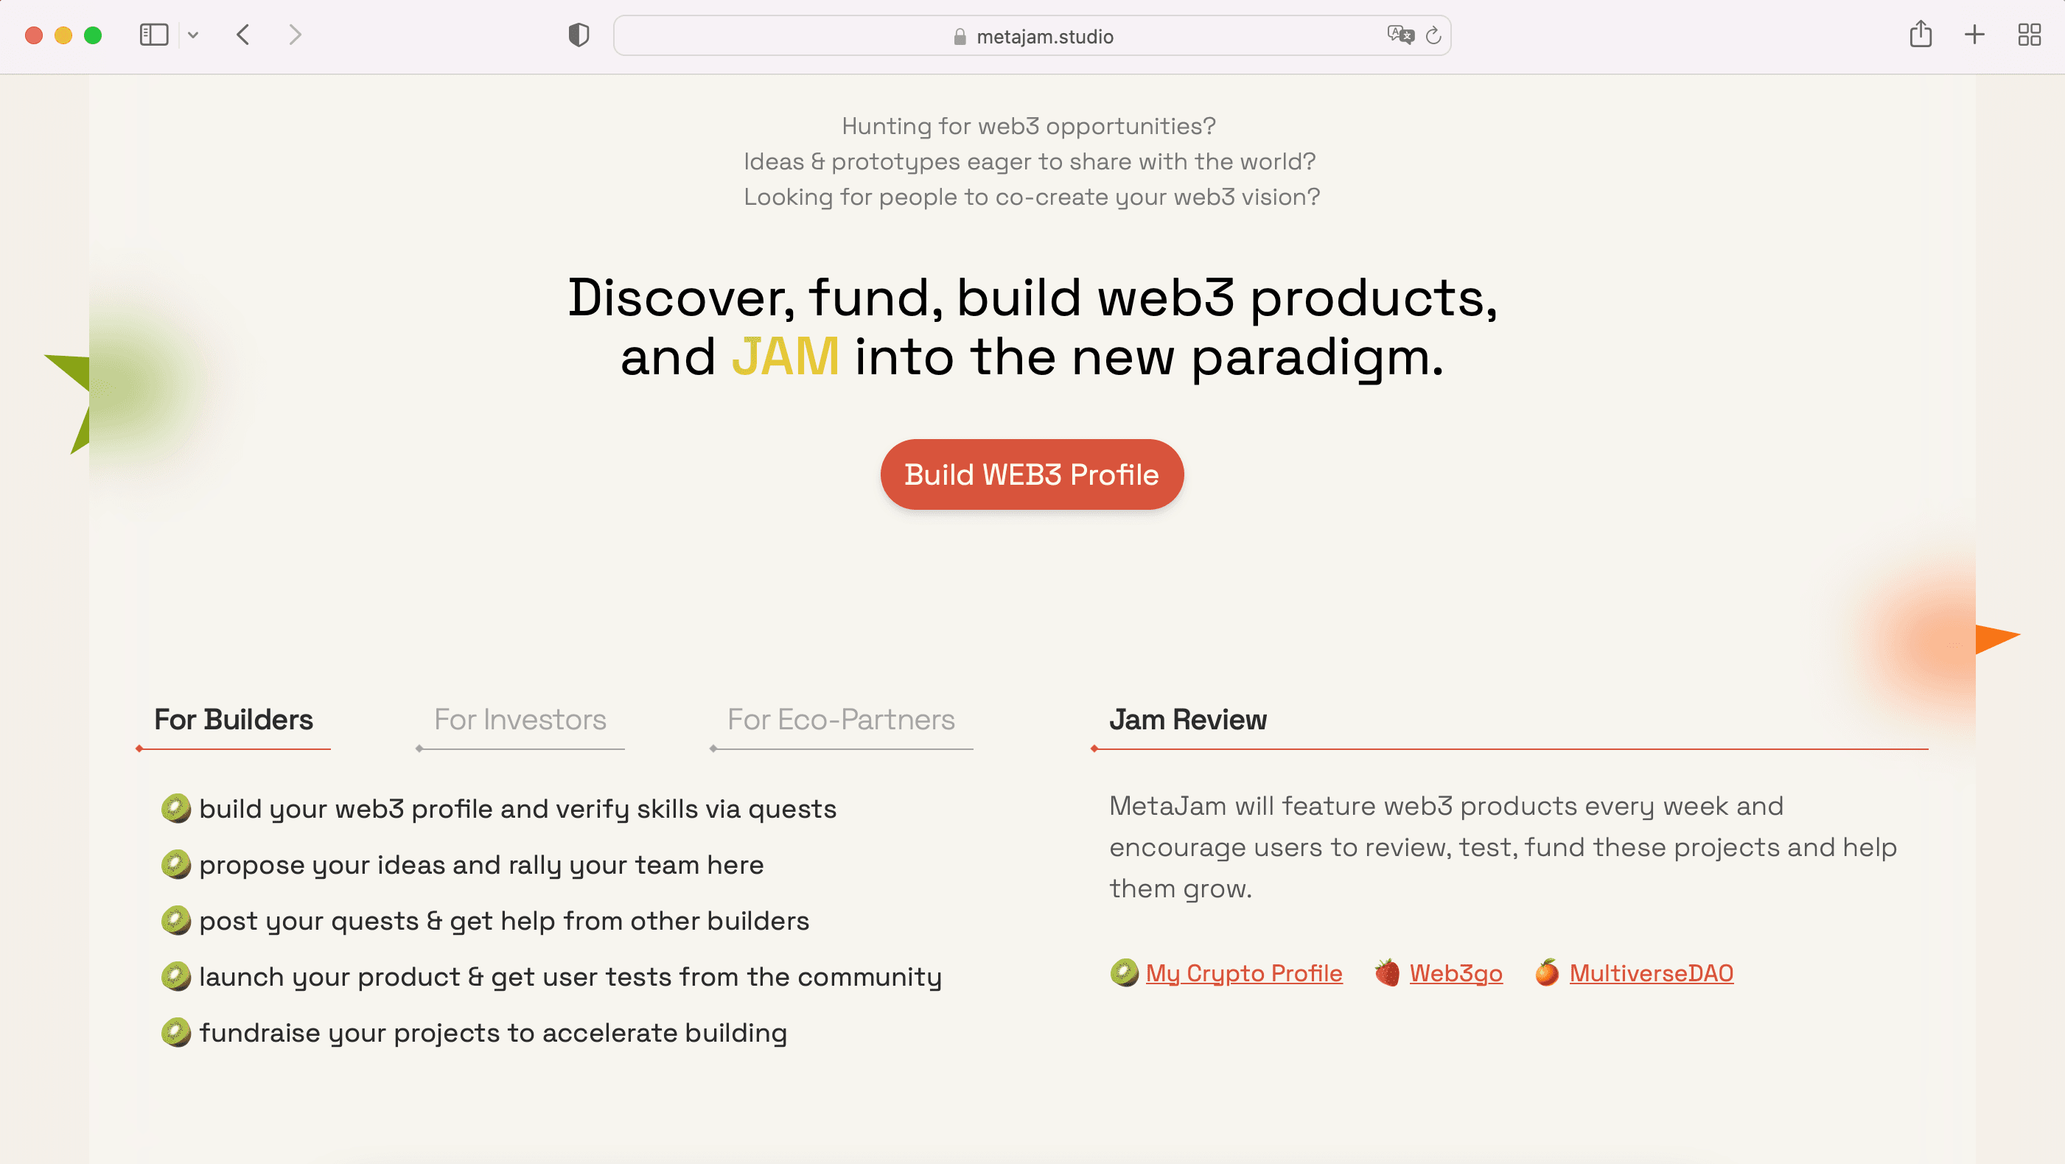Screen dimensions: 2065x1164
Task: Open the MultiverseDAO link
Action: click(1652, 973)
